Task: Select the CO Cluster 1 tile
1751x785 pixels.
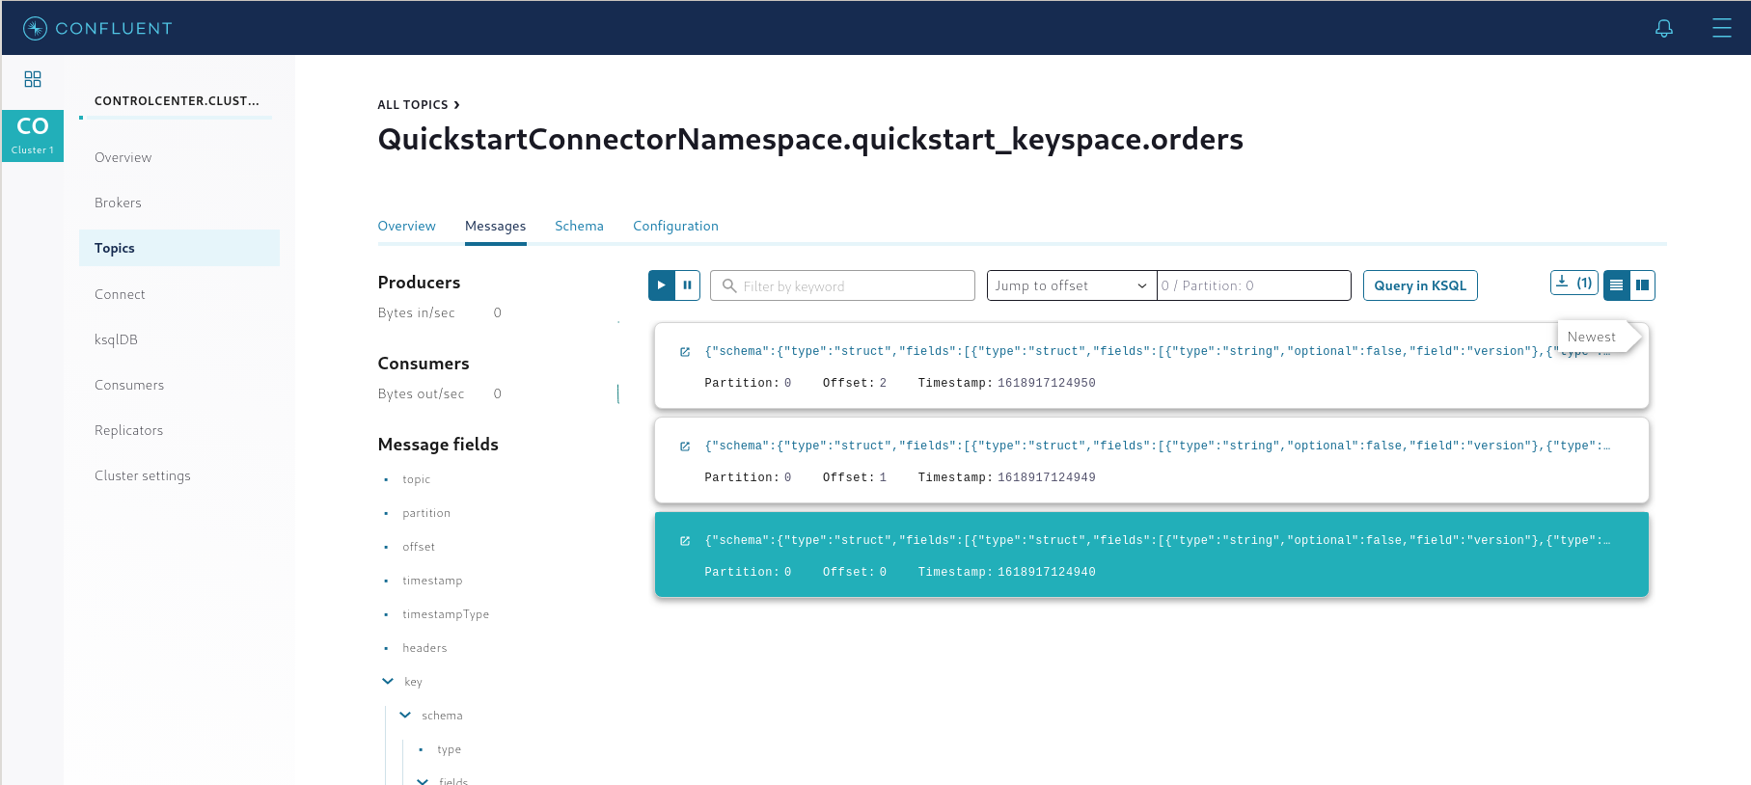Action: point(33,135)
